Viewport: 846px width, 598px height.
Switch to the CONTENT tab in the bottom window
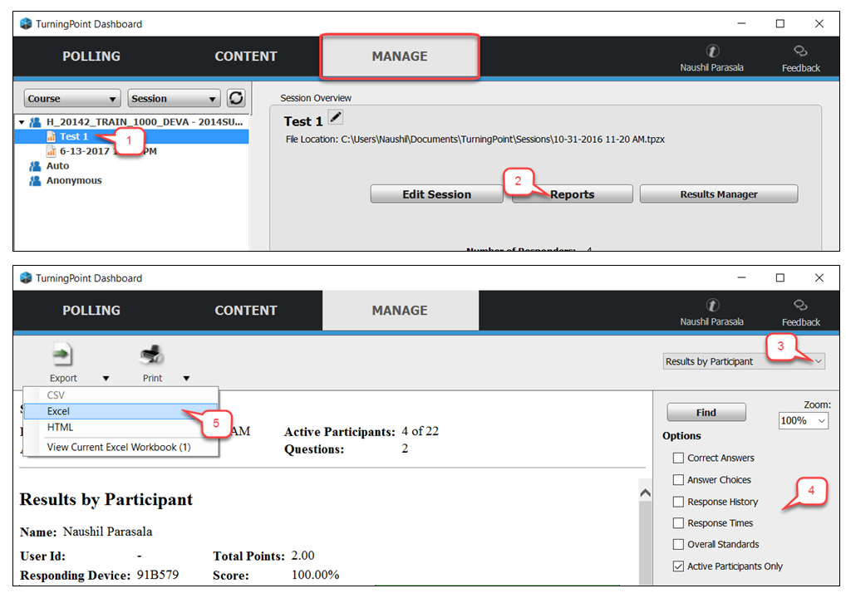pyautogui.click(x=246, y=310)
